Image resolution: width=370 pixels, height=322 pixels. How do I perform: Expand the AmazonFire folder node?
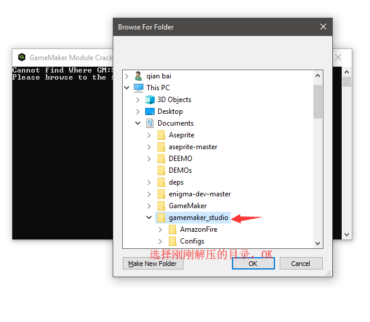(x=161, y=229)
